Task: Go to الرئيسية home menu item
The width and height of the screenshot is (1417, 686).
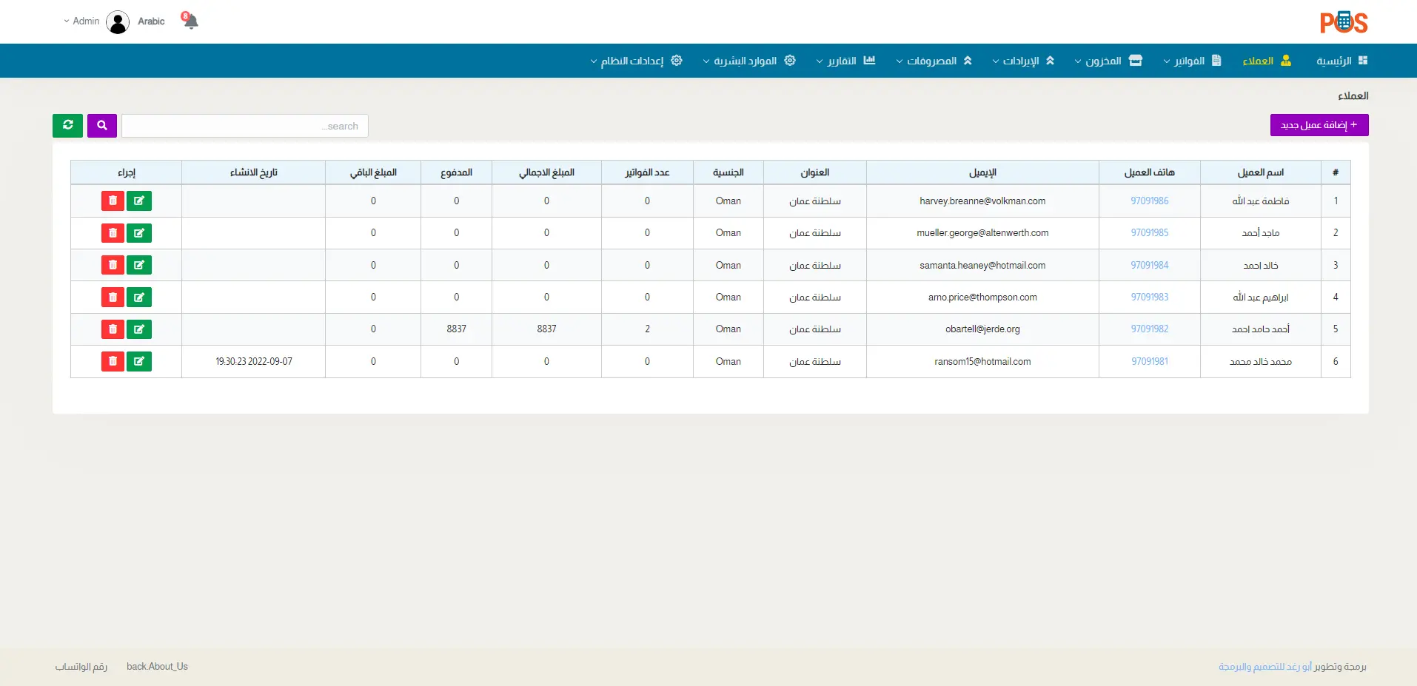Action: (x=1341, y=61)
